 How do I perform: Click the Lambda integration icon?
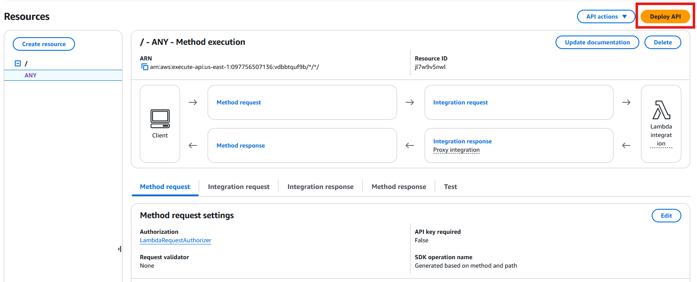661,110
